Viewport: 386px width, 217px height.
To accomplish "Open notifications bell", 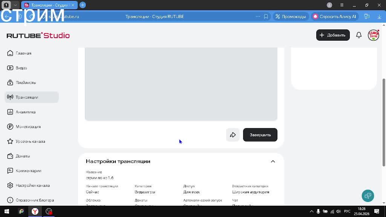I will 359,35.
